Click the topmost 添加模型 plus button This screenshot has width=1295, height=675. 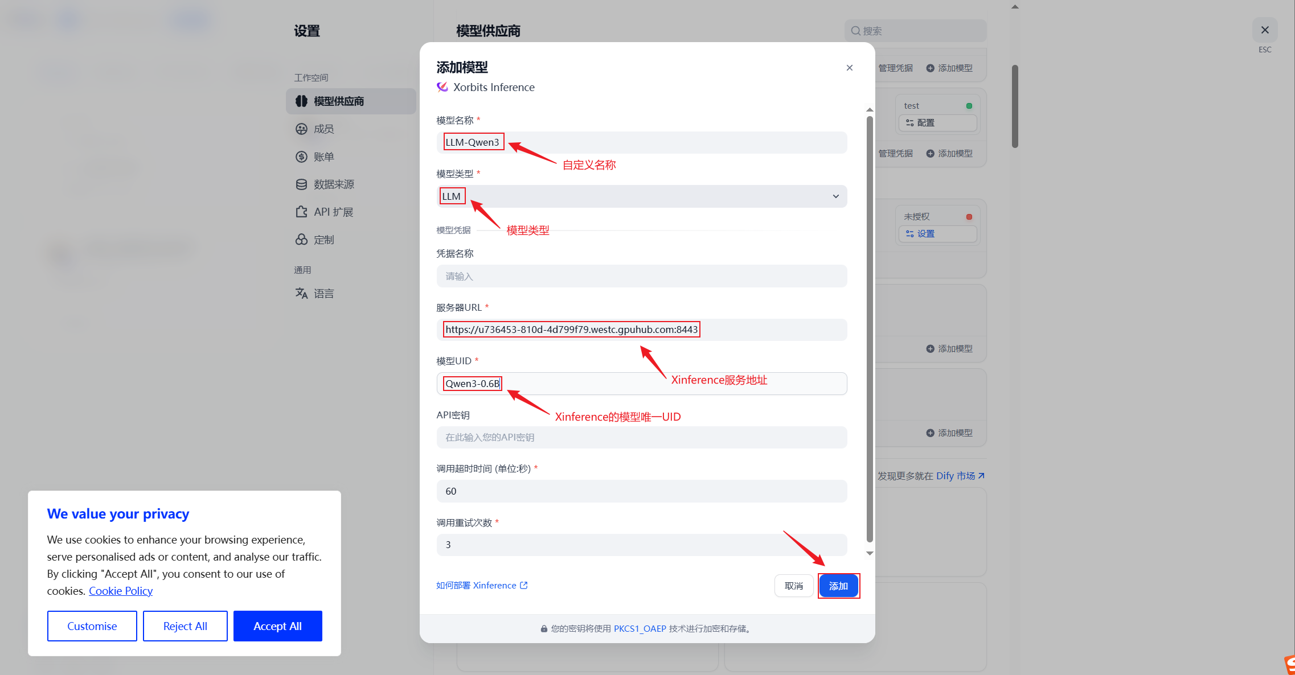tap(949, 68)
